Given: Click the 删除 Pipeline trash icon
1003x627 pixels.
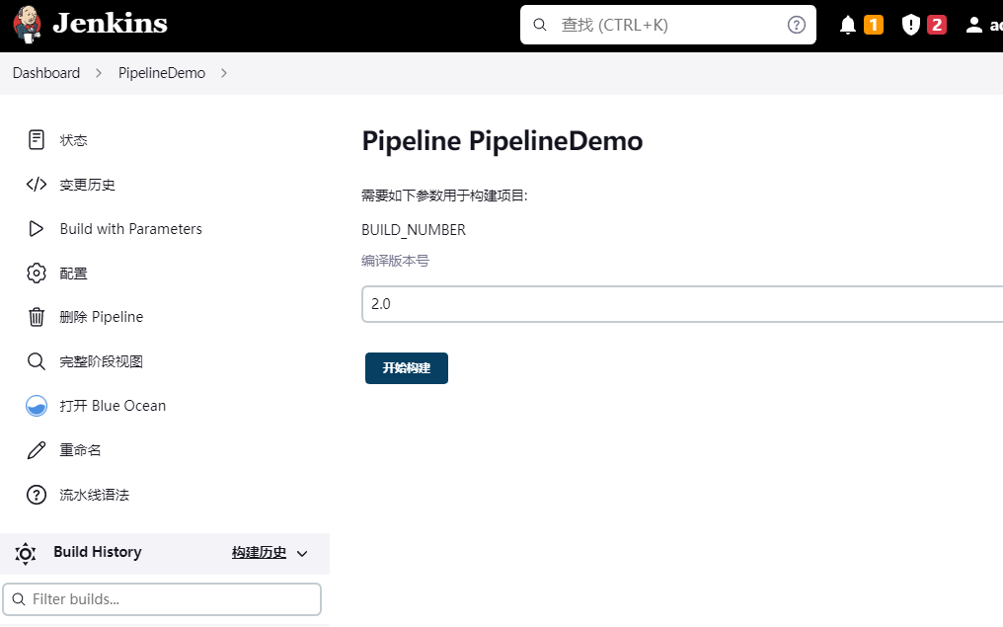Looking at the screenshot, I should (x=36, y=316).
